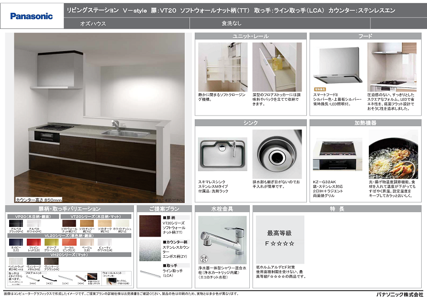Click the KZ-G32AK model text
The width and height of the screenshot is (427, 301).
[325, 182]
